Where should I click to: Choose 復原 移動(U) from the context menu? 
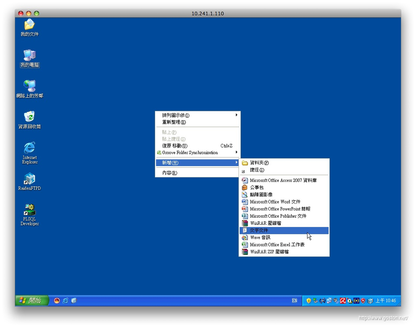coord(198,146)
